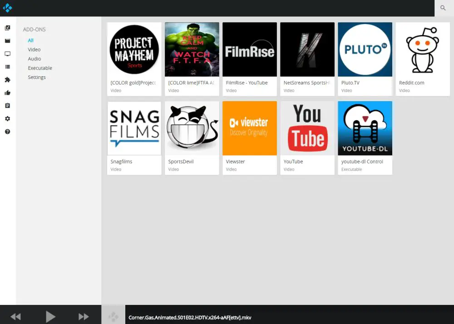Open the Browser list sidebar icon
454x324 pixels.
click(x=8, y=67)
